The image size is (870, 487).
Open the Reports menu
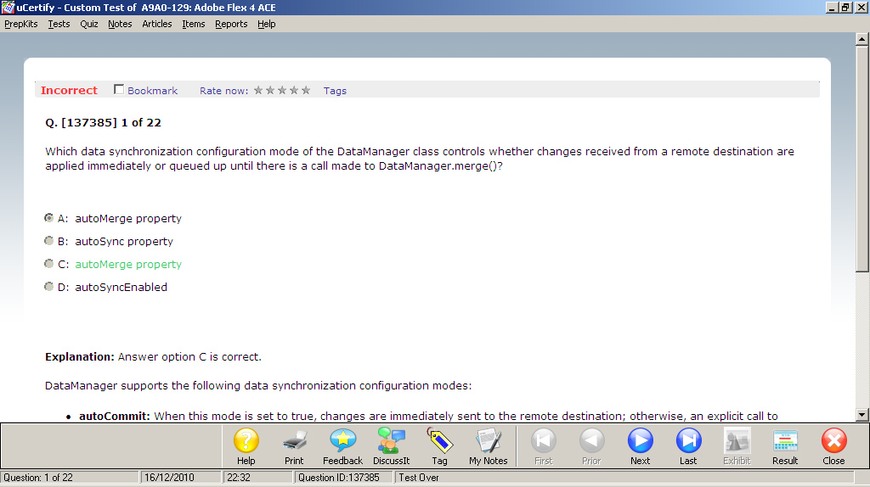pos(231,24)
